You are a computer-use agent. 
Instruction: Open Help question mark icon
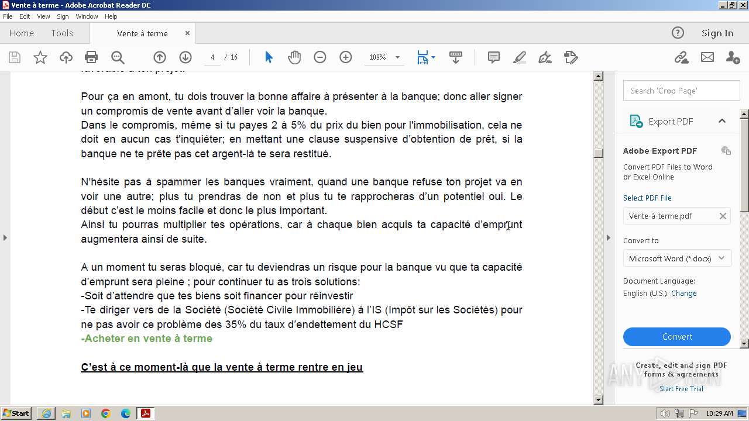pos(678,33)
